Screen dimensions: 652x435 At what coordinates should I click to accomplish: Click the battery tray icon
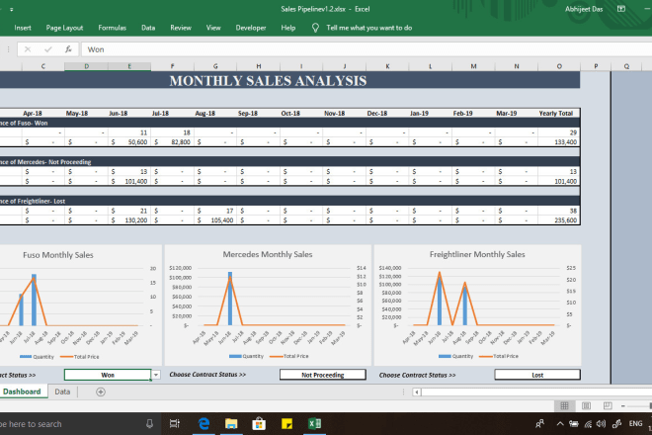tap(574, 424)
